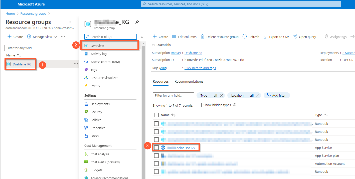Click Create in resource group toolbar

[x=160, y=37]
